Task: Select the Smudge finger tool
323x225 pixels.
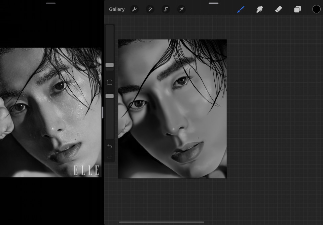Action: pyautogui.click(x=259, y=9)
